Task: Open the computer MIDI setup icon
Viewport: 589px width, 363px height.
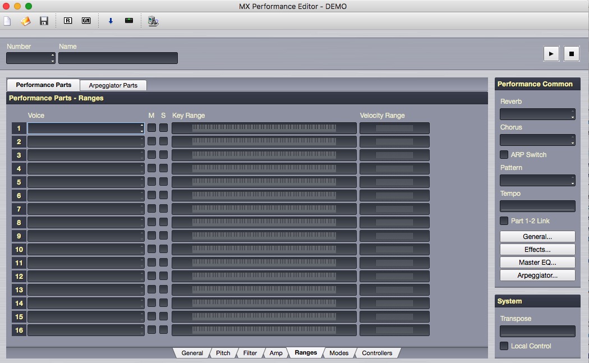Action: (x=153, y=21)
